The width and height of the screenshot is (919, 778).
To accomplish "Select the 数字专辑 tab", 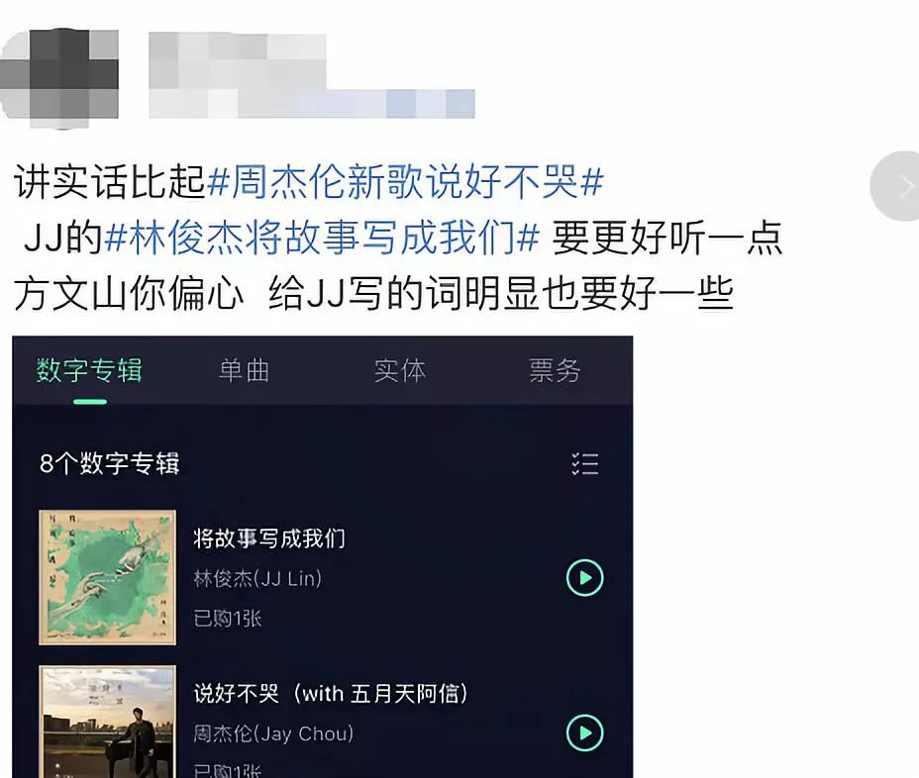I will [x=90, y=370].
